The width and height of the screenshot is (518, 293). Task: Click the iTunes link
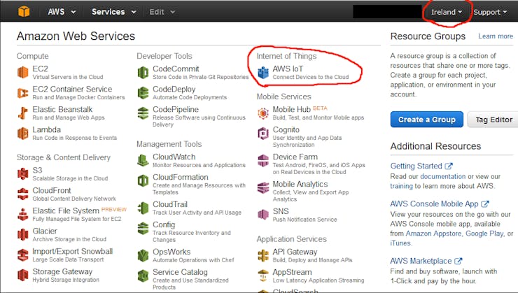click(x=400, y=243)
